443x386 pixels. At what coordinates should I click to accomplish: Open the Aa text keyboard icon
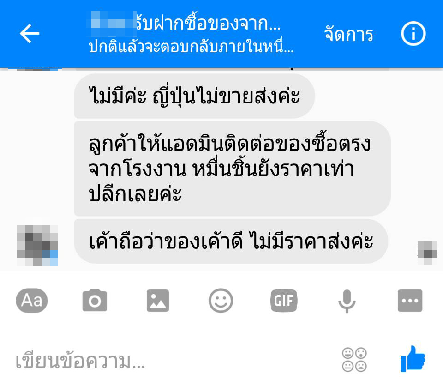32,301
